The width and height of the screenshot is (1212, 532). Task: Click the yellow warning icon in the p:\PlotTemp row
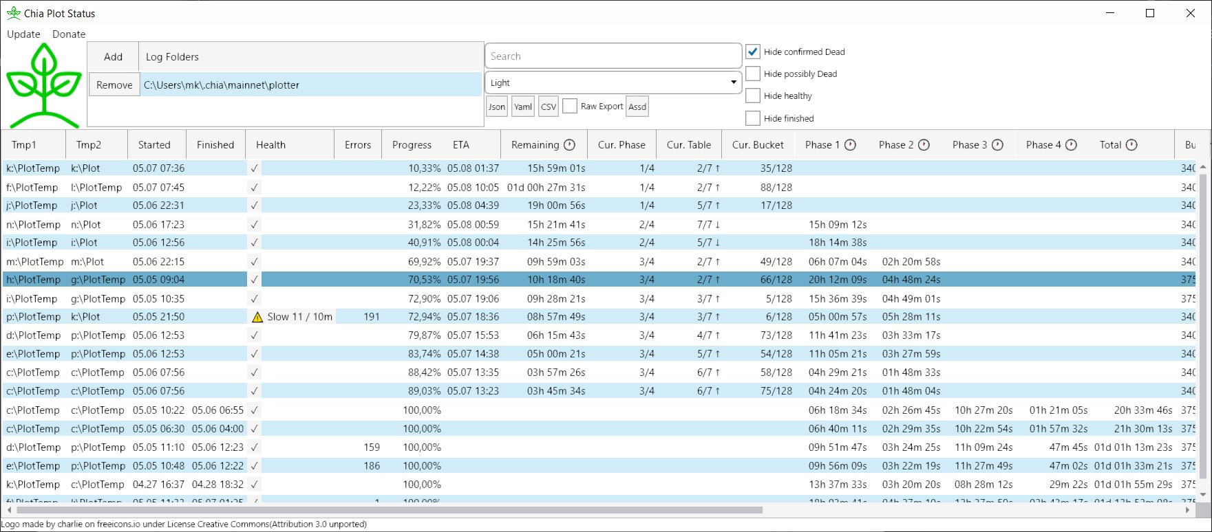coord(257,317)
